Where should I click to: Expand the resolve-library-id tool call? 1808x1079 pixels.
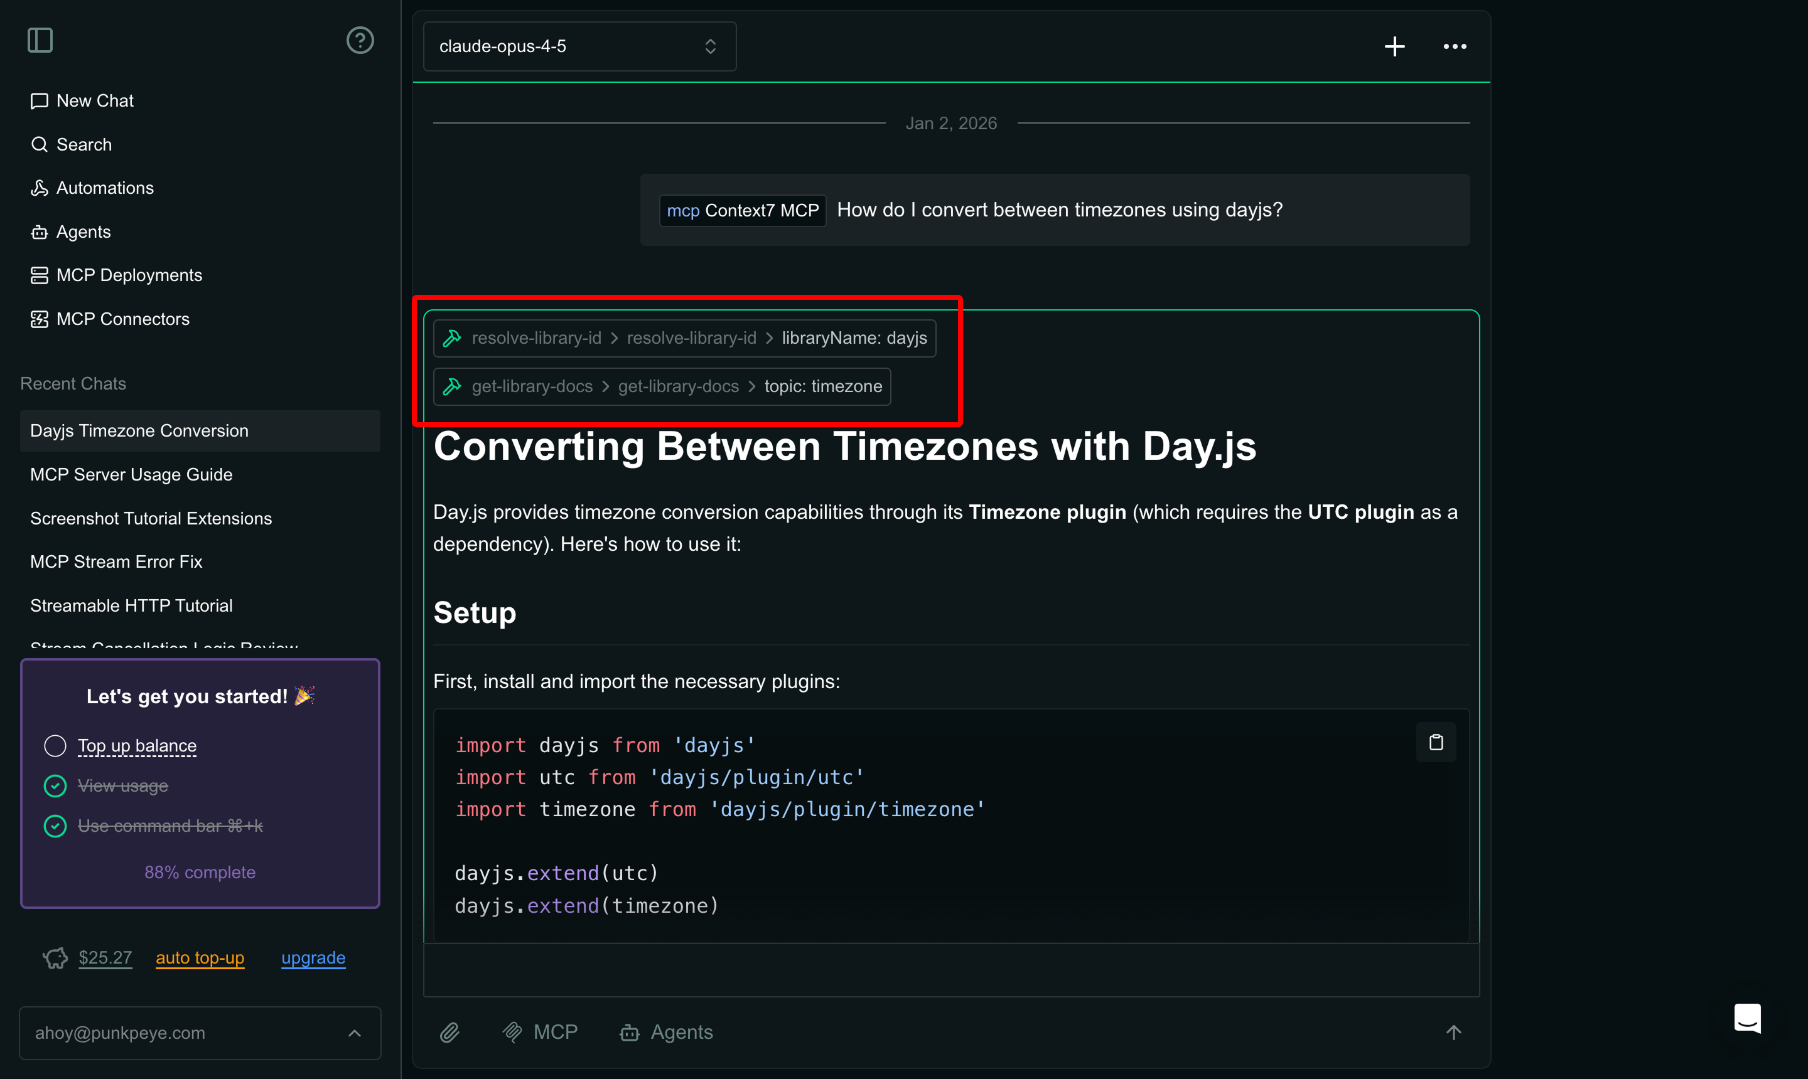pyautogui.click(x=684, y=338)
